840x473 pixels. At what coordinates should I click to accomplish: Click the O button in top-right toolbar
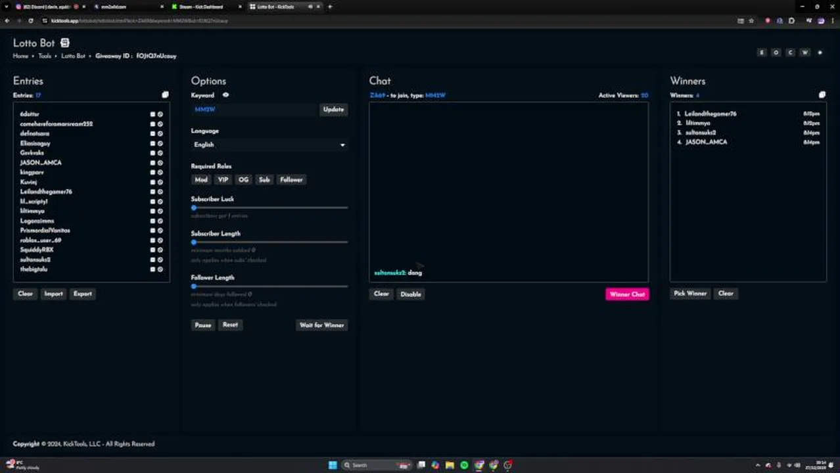point(776,53)
